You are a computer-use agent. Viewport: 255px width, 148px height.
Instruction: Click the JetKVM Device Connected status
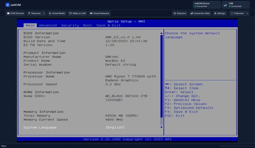coord(207,5)
